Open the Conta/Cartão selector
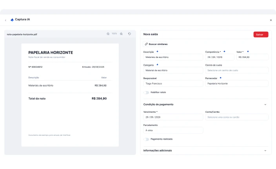Screen dimensions: 276x169 click(x=237, y=117)
